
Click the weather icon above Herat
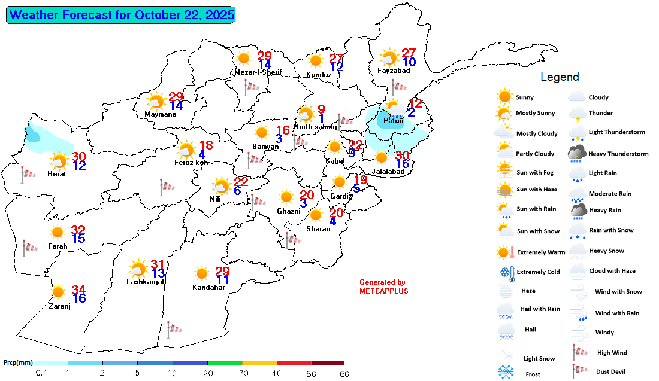(59, 161)
